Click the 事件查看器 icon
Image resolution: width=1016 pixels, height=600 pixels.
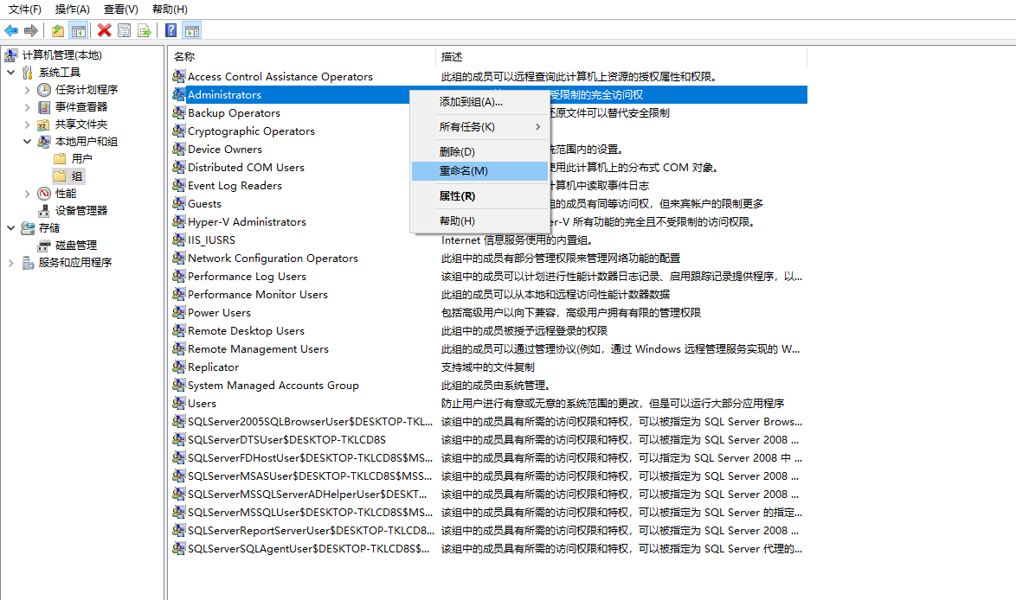coord(44,107)
